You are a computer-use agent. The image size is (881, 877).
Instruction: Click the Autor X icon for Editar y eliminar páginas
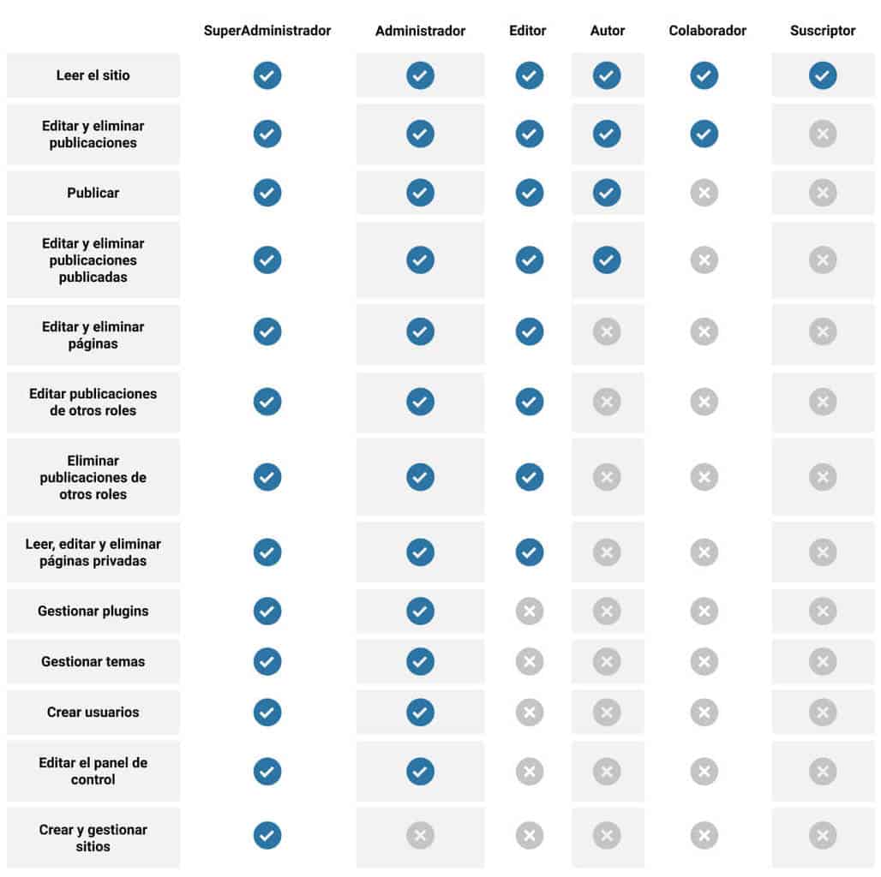[607, 331]
